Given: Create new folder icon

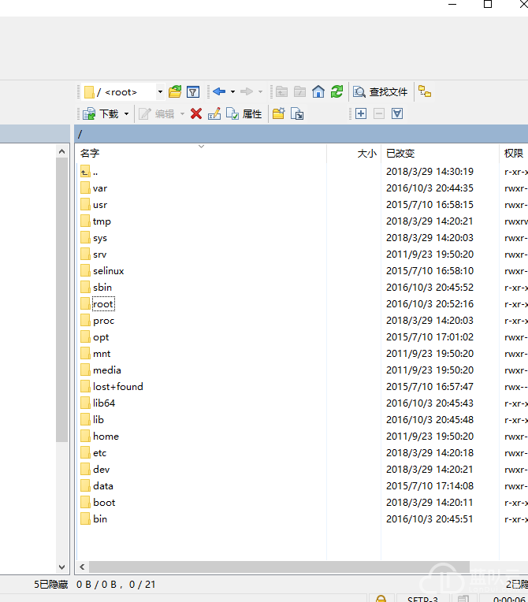Looking at the screenshot, I should tap(279, 113).
